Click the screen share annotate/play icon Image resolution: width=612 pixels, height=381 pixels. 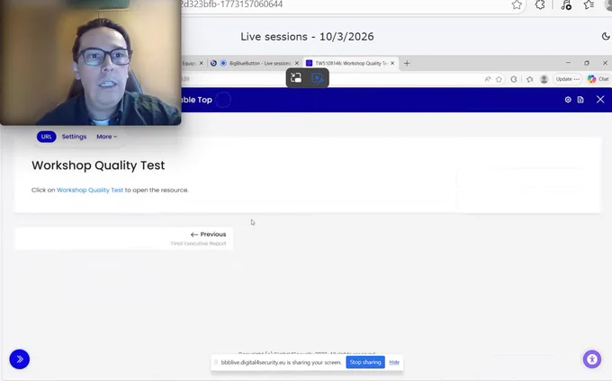pos(318,78)
